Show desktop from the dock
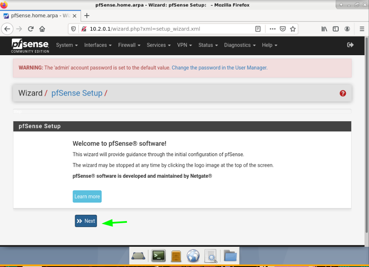This screenshot has width=369, height=267. point(138,256)
